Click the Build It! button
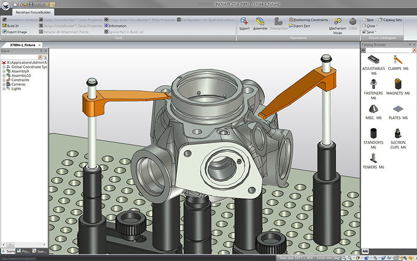This screenshot has height=261, width=417. pos(13,26)
